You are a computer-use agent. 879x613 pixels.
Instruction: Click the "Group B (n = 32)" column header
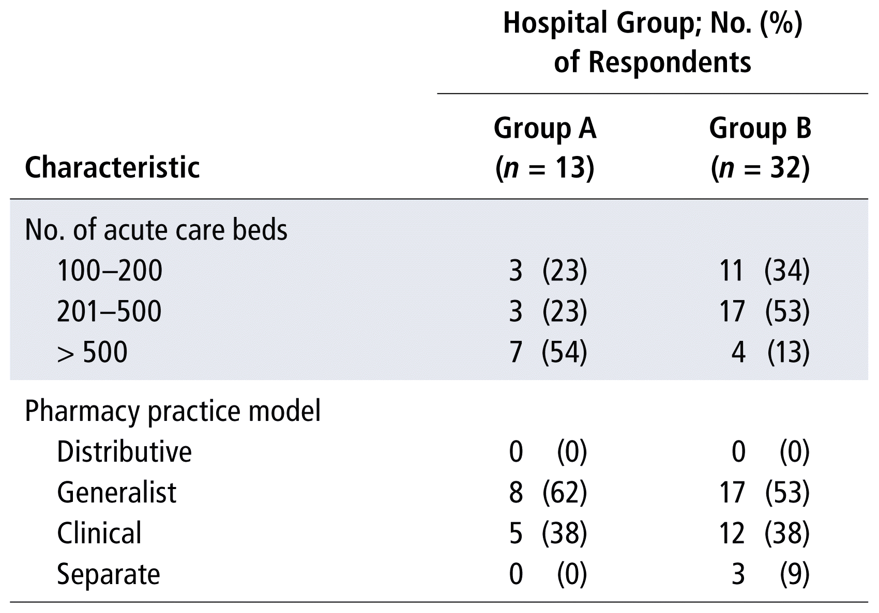760,148
